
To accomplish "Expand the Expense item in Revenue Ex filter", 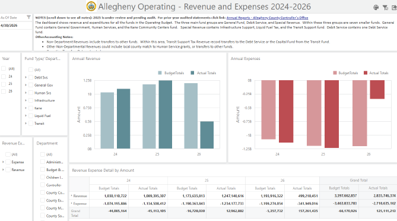I will click(3, 162).
